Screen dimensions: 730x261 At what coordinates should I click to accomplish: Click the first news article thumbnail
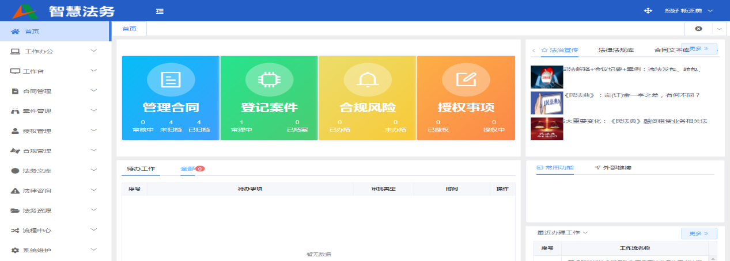[x=547, y=77]
